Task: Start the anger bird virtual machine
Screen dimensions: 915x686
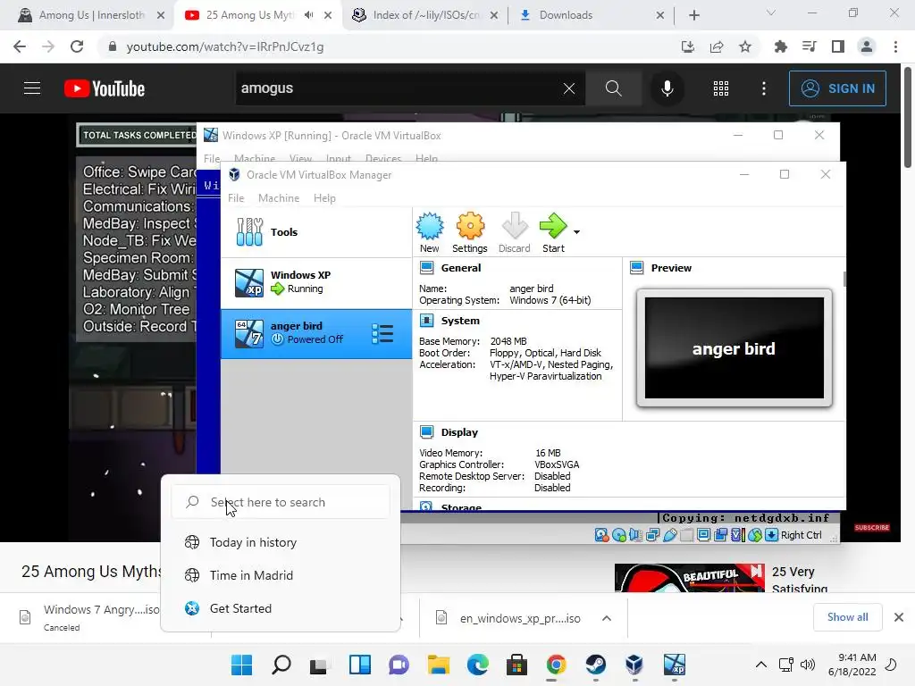Action: (553, 232)
